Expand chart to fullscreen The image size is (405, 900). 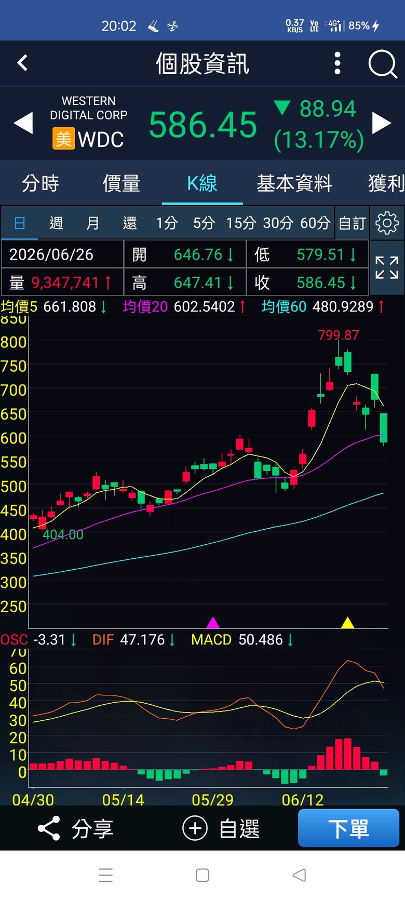387,267
